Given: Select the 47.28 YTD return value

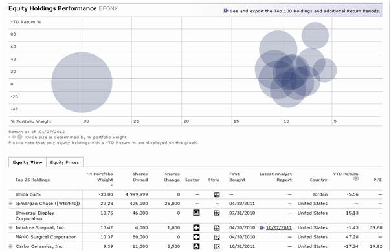Looking at the screenshot, I should [x=352, y=237].
